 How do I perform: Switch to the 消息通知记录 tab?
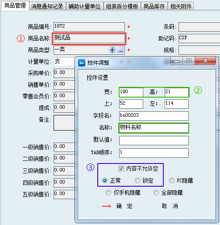[47, 6]
